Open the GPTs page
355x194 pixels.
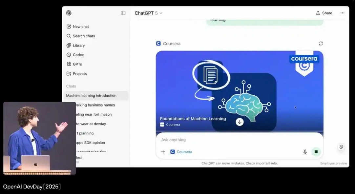pos(77,64)
